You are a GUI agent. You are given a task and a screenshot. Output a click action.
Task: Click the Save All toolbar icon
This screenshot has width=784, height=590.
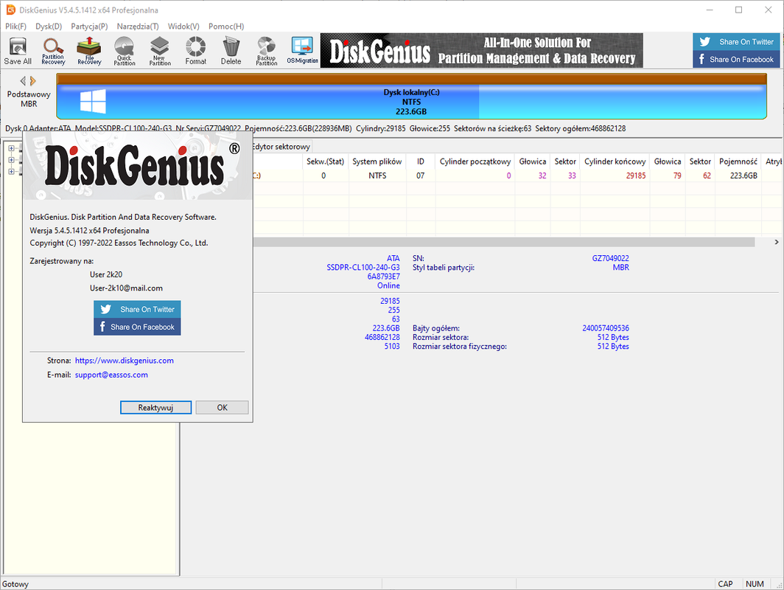click(x=18, y=51)
